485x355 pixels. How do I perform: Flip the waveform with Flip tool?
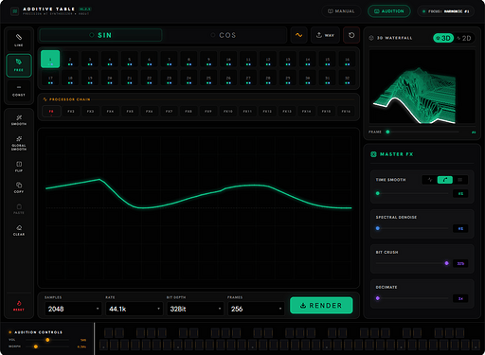(x=19, y=167)
